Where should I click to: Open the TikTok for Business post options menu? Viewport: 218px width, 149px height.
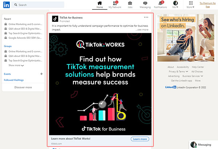click(146, 17)
